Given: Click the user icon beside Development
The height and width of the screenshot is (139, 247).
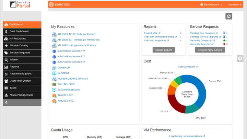Looking at the screenshot, I should coord(201,4).
